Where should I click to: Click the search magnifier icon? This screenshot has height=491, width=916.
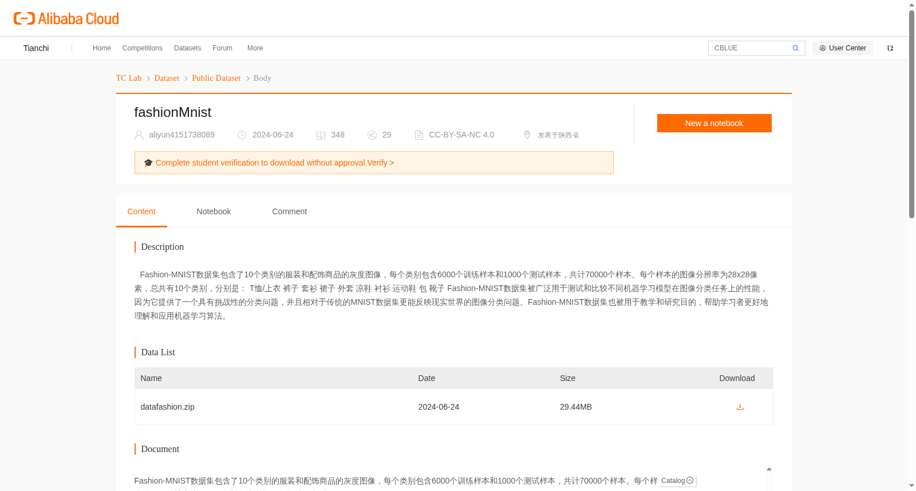coord(795,48)
